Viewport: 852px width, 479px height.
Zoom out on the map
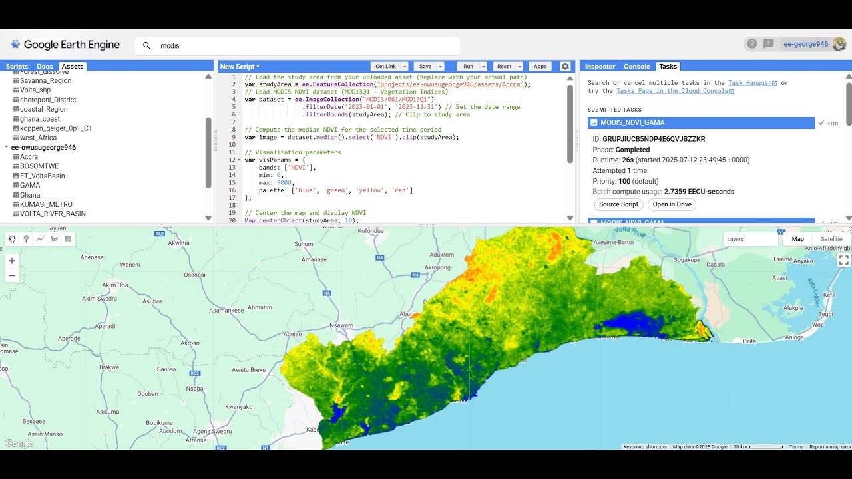pyautogui.click(x=12, y=275)
